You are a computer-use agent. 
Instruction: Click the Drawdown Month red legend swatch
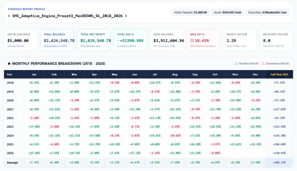coord(263,64)
